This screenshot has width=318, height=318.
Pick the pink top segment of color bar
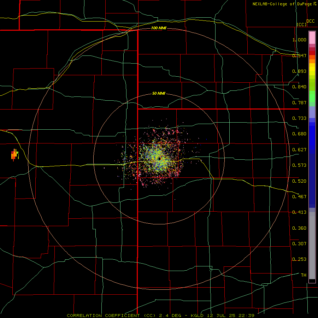pyautogui.click(x=312, y=37)
